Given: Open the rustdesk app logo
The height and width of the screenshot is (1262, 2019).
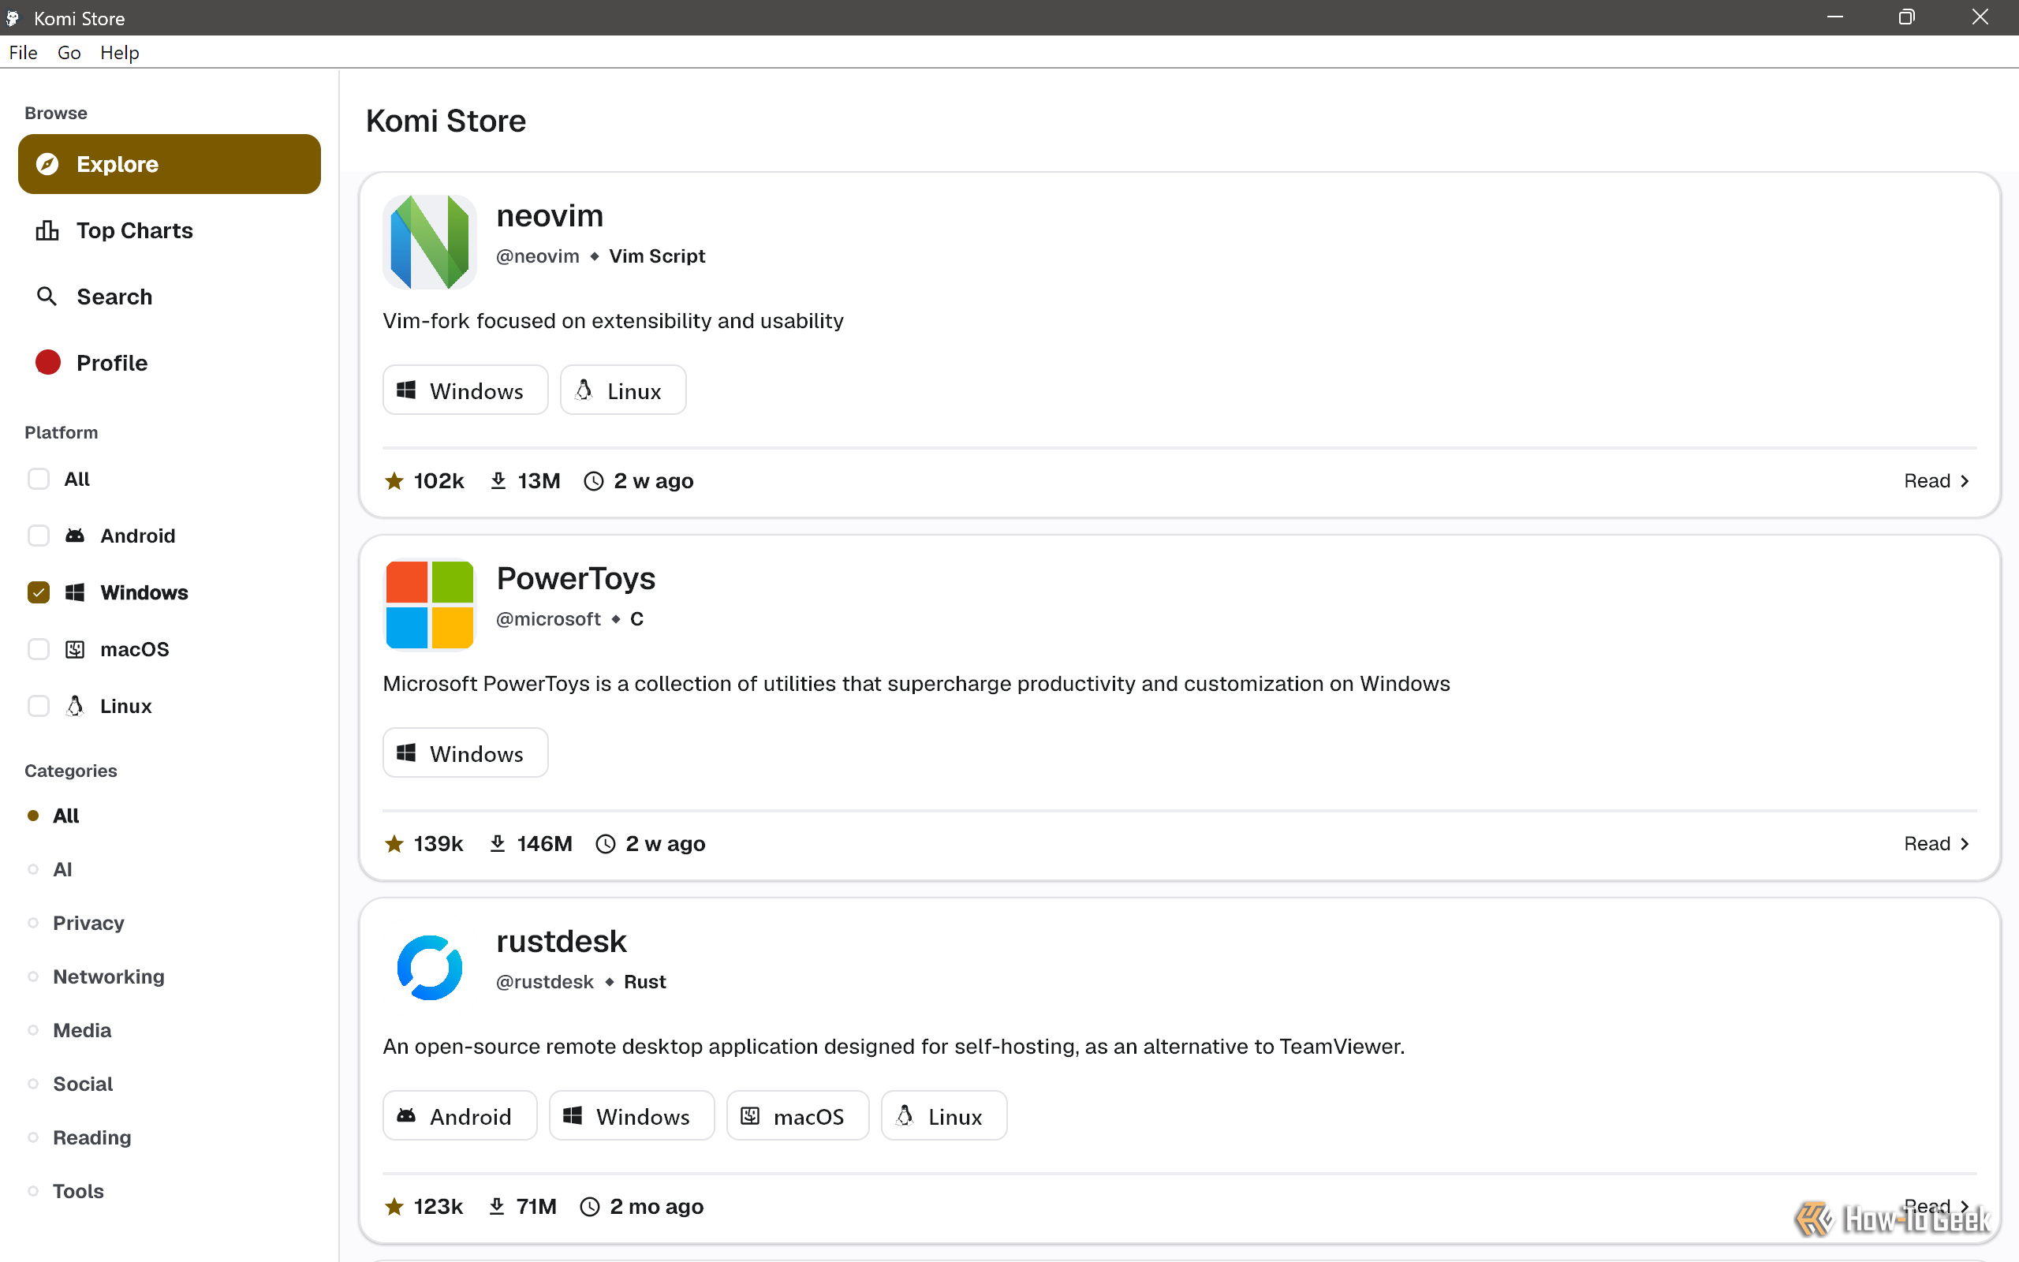Looking at the screenshot, I should tap(430, 967).
